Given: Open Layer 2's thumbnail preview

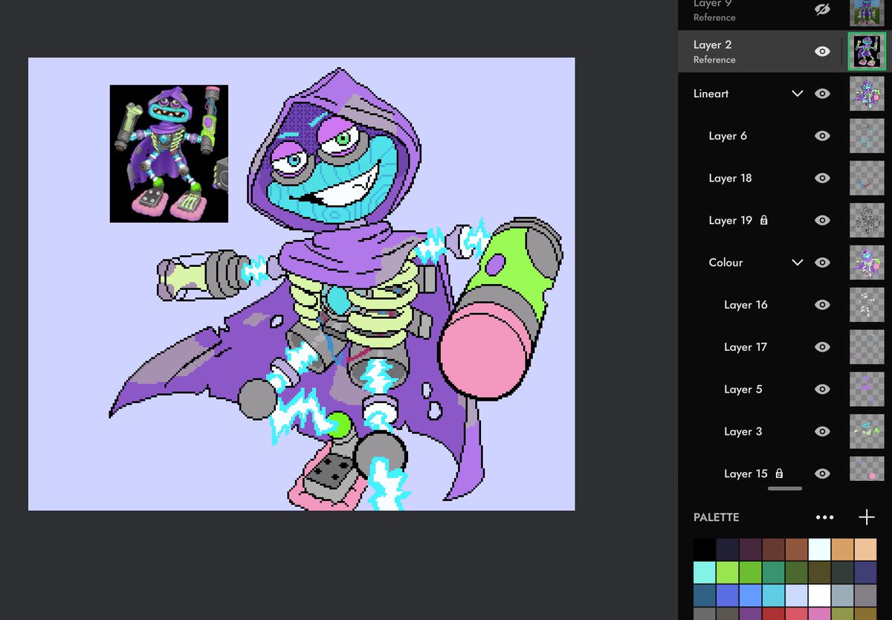Looking at the screenshot, I should click(x=867, y=51).
